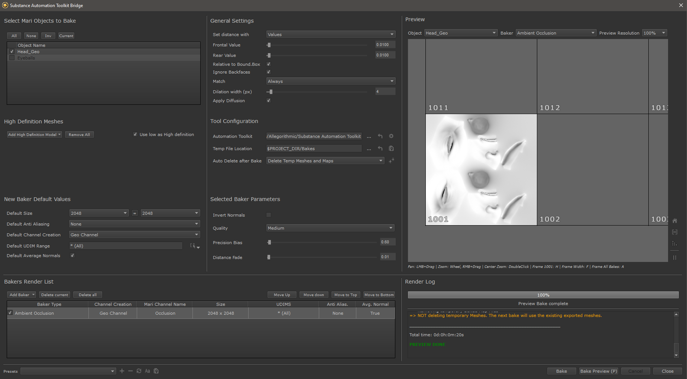Click the frame width icon in Preview
Viewport: 687px width, 379px height.
pos(675,232)
